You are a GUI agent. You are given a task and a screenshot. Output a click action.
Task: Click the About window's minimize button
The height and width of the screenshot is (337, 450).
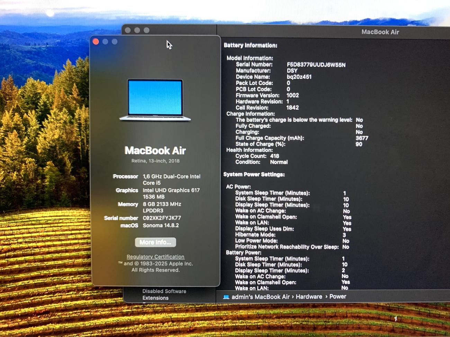point(105,42)
